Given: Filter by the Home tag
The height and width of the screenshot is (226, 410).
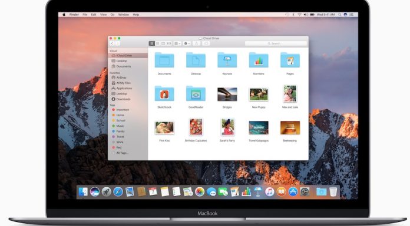Looking at the screenshot, I should 128,115.
